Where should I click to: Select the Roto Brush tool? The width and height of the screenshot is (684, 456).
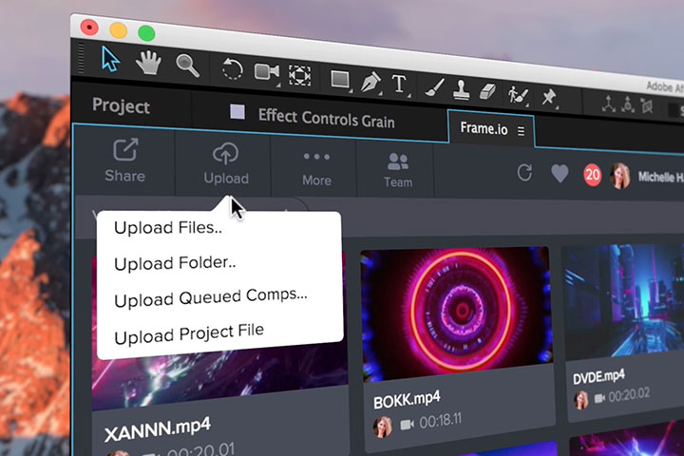tap(518, 94)
